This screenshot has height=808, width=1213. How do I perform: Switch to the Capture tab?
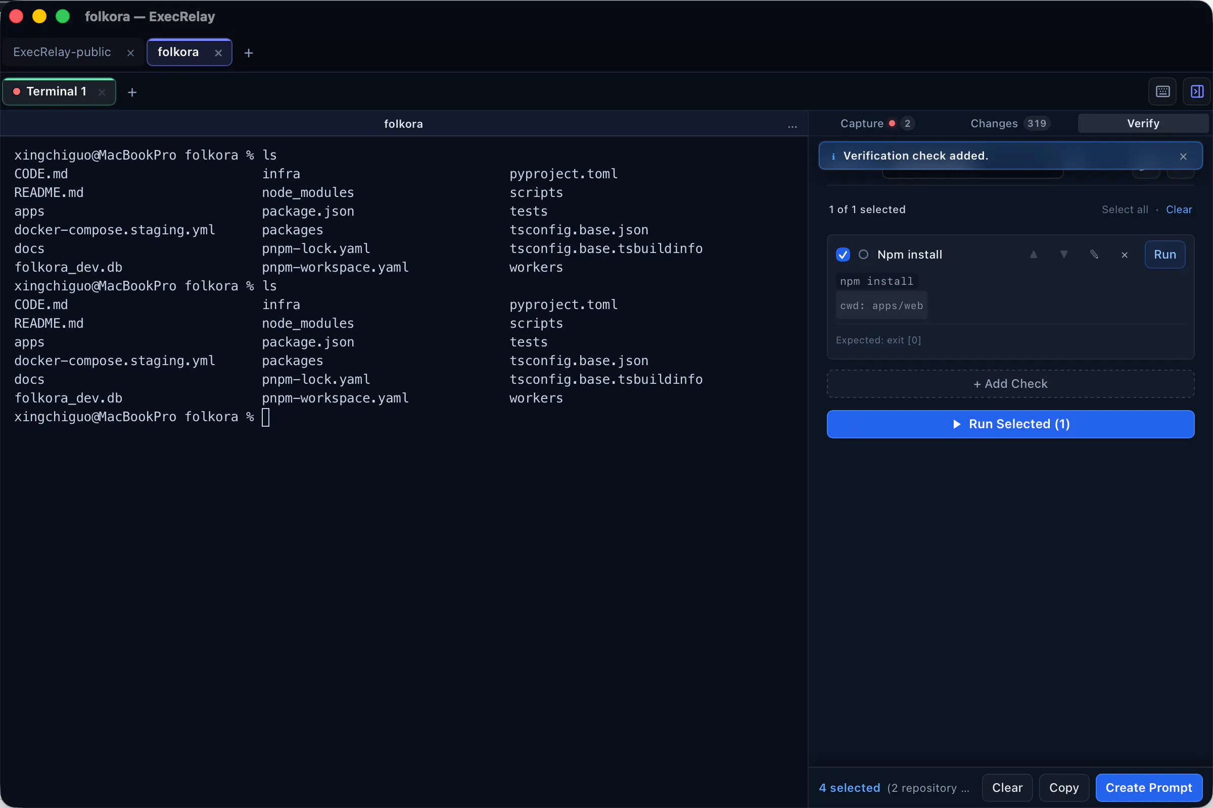coord(877,124)
